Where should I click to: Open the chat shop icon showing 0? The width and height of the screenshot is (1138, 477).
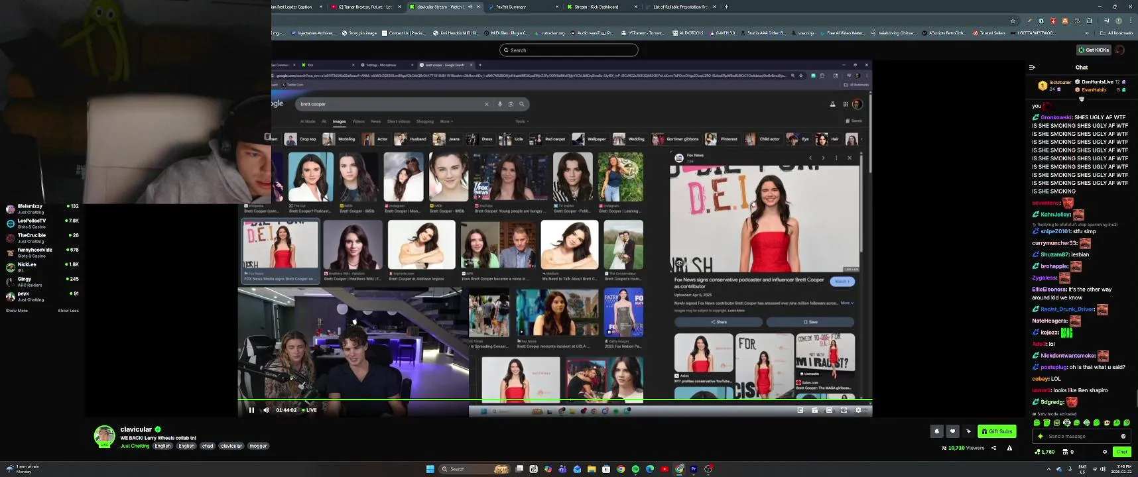click(1068, 452)
